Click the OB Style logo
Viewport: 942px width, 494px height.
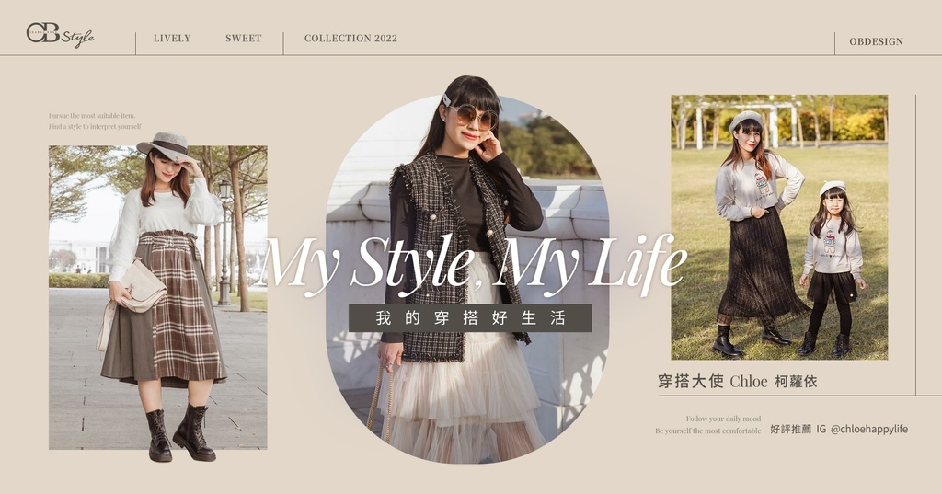(60, 35)
